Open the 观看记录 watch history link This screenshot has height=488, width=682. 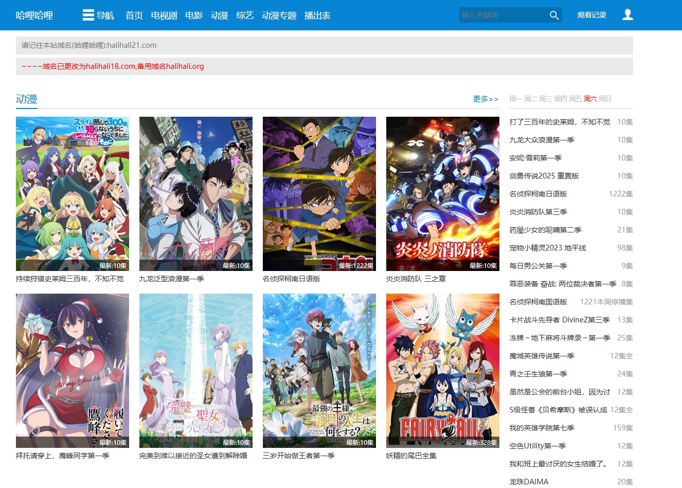tap(591, 15)
